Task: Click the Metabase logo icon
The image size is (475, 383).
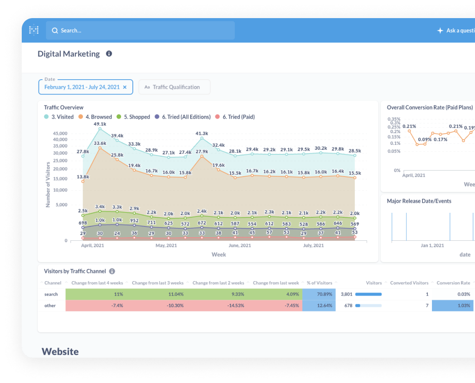Action: tap(34, 30)
